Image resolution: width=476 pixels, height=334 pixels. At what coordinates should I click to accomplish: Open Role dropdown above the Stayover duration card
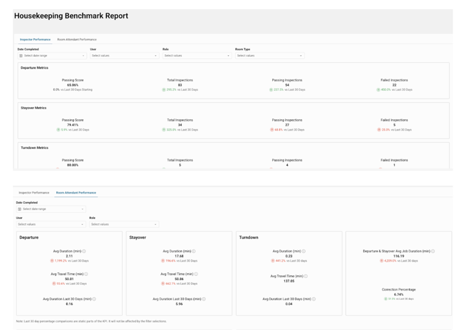coord(124,224)
